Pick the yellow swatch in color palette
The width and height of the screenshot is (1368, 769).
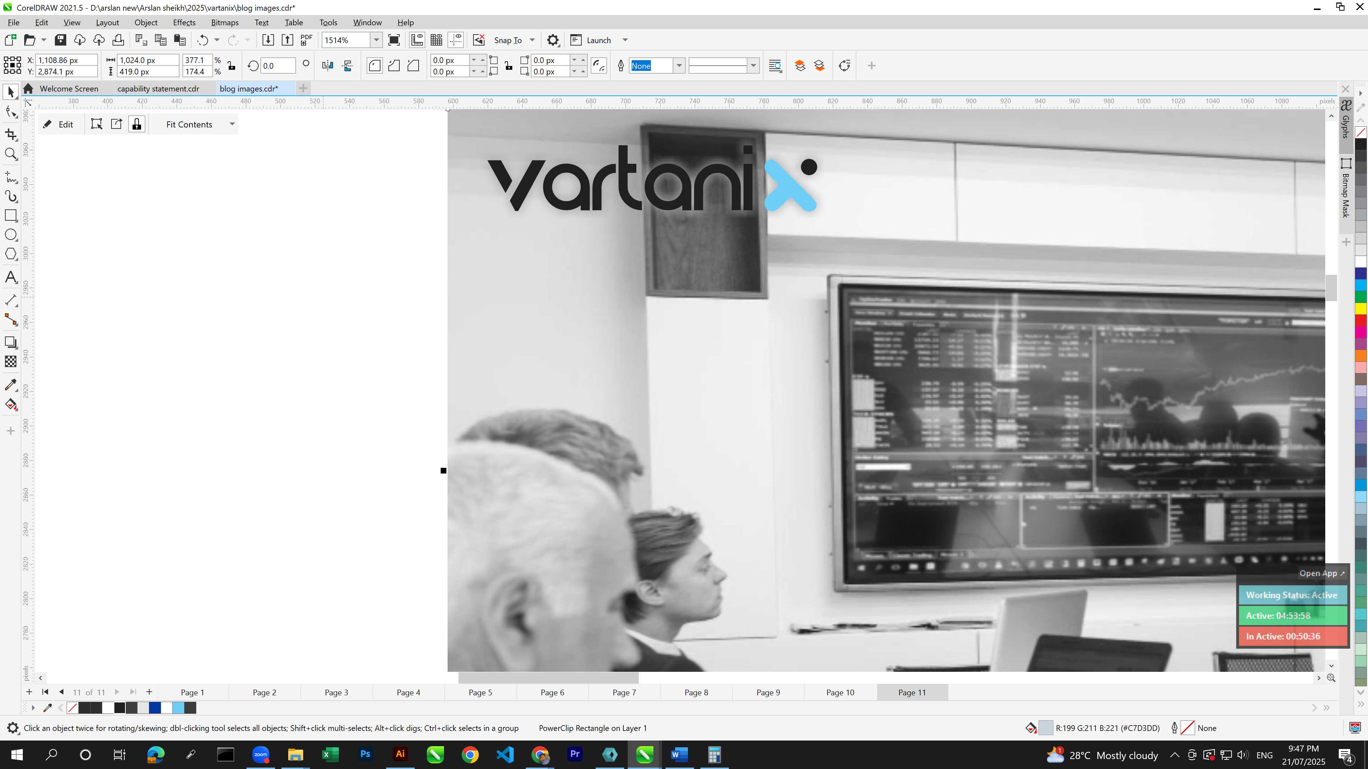pos(1361,309)
